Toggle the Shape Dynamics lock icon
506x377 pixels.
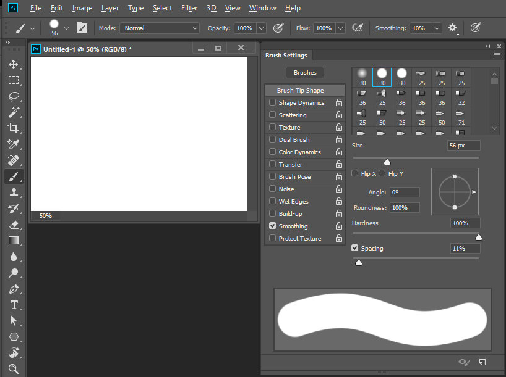coord(339,102)
